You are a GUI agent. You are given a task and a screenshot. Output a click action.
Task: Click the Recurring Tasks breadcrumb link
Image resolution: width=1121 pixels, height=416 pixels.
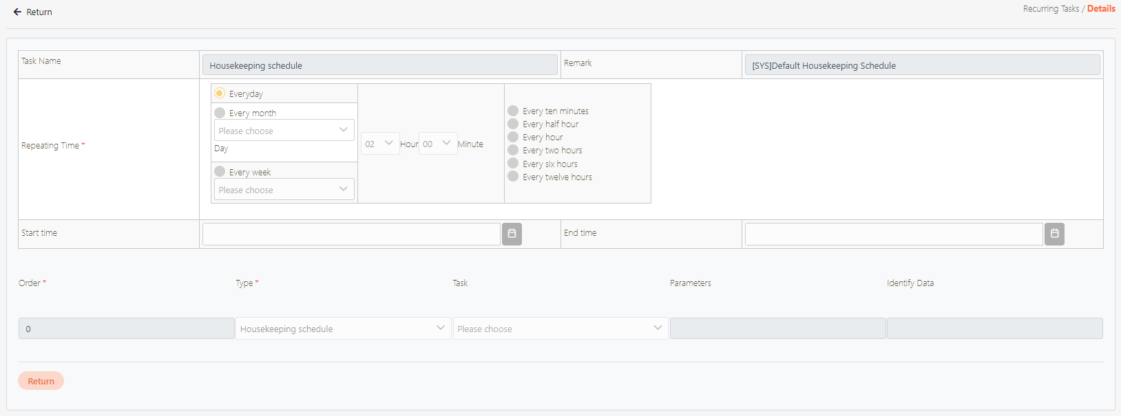1051,9
